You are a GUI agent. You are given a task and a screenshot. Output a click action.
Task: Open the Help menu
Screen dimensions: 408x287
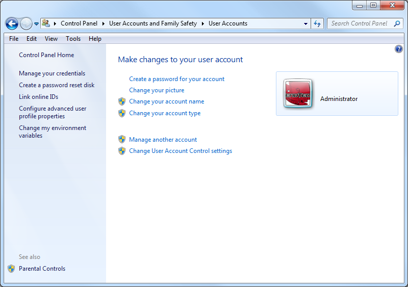point(95,39)
